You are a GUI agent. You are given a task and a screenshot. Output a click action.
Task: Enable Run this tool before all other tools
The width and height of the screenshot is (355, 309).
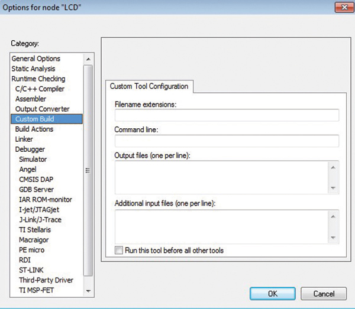pyautogui.click(x=119, y=251)
